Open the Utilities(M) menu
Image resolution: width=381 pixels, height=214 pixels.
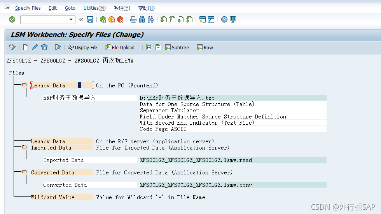(94, 8)
